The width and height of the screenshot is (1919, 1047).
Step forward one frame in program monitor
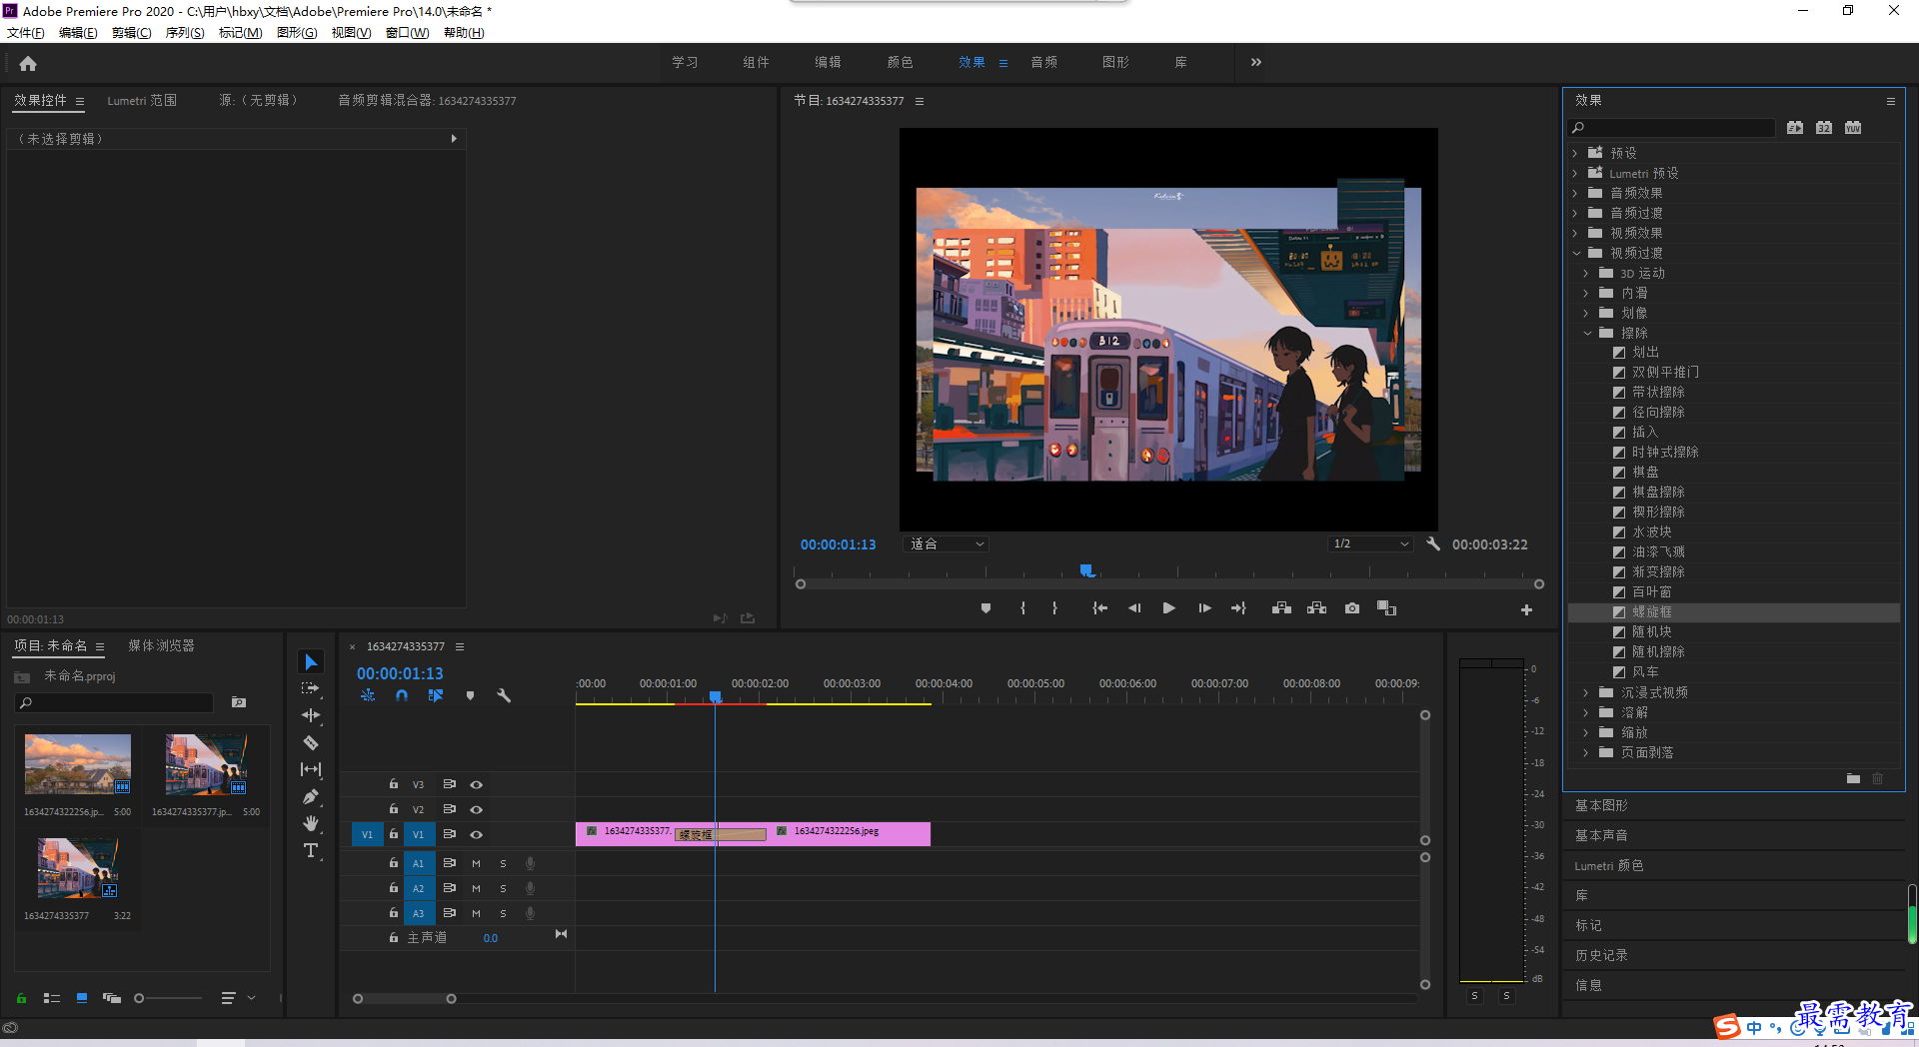(x=1204, y=608)
